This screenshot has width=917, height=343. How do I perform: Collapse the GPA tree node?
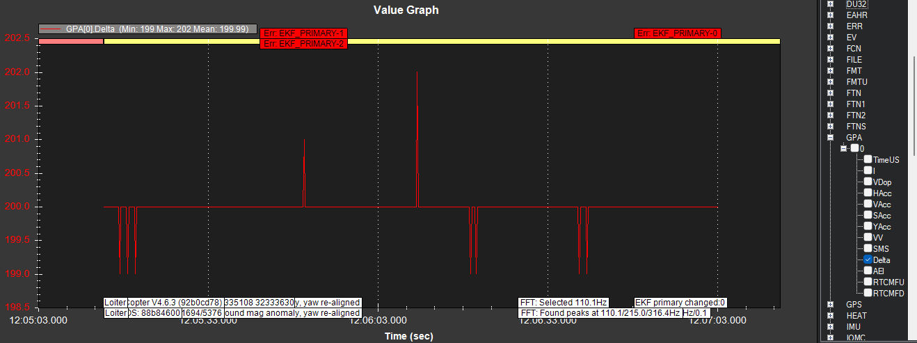(830, 138)
